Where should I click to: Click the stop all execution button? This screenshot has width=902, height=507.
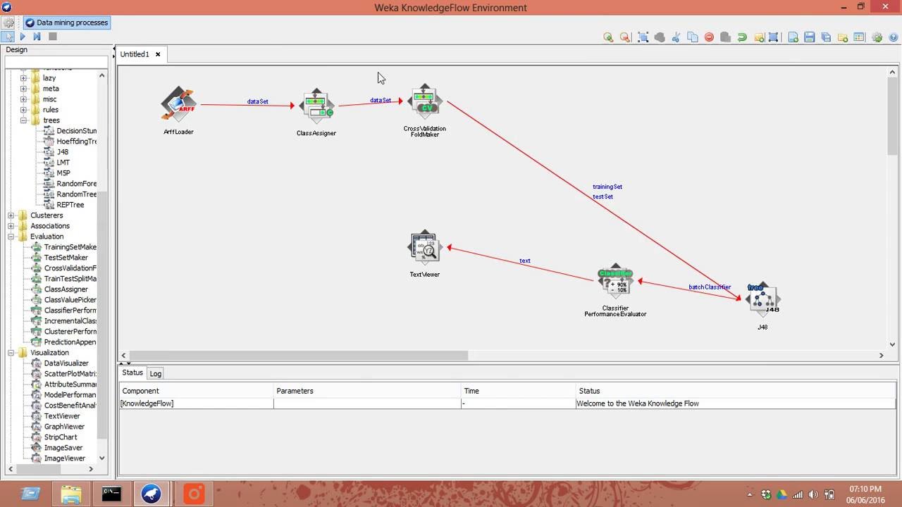tap(53, 37)
